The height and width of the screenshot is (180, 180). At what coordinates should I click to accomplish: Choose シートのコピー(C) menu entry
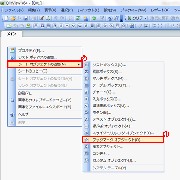(x=45, y=71)
